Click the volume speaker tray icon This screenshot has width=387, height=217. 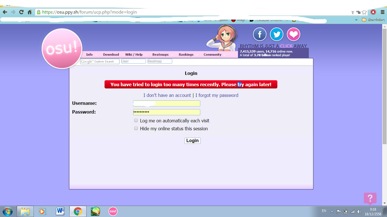pos(359,211)
